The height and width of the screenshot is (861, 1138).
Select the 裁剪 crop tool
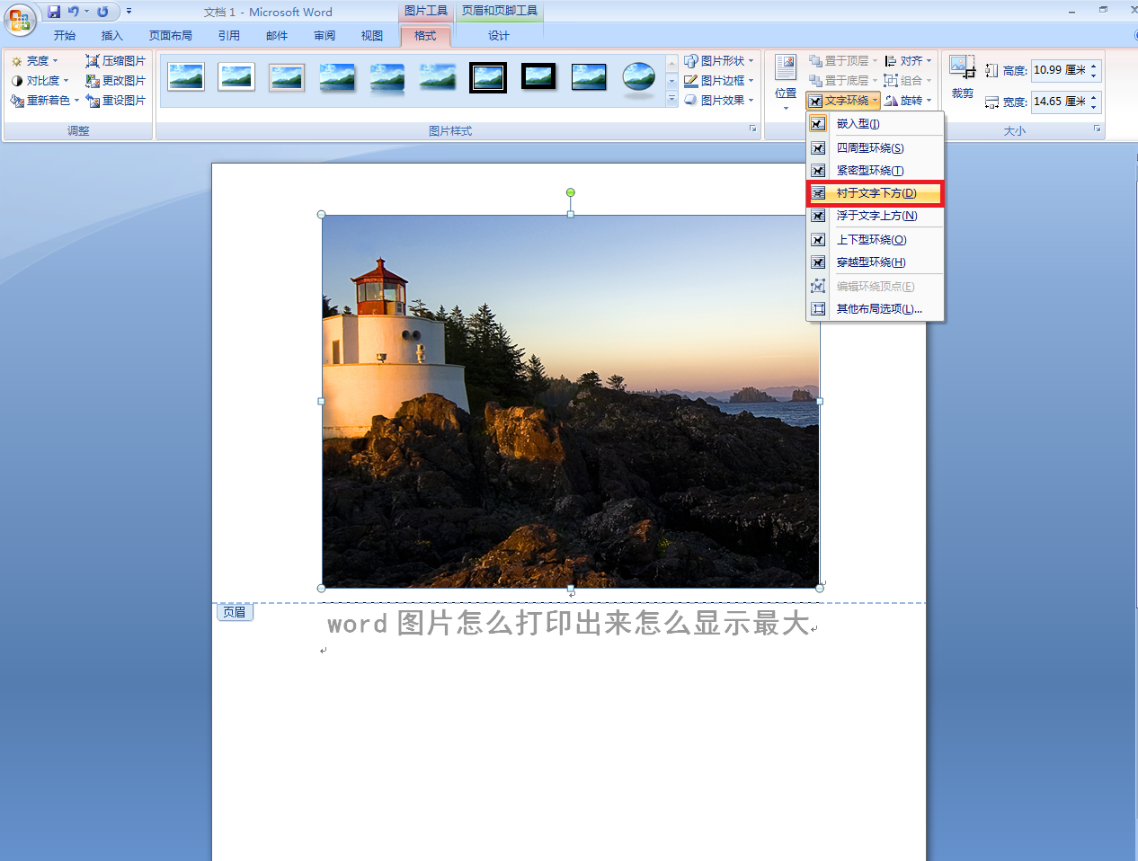[963, 77]
